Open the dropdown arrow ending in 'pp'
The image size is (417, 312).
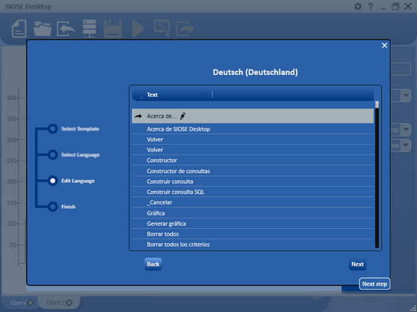[x=406, y=145]
